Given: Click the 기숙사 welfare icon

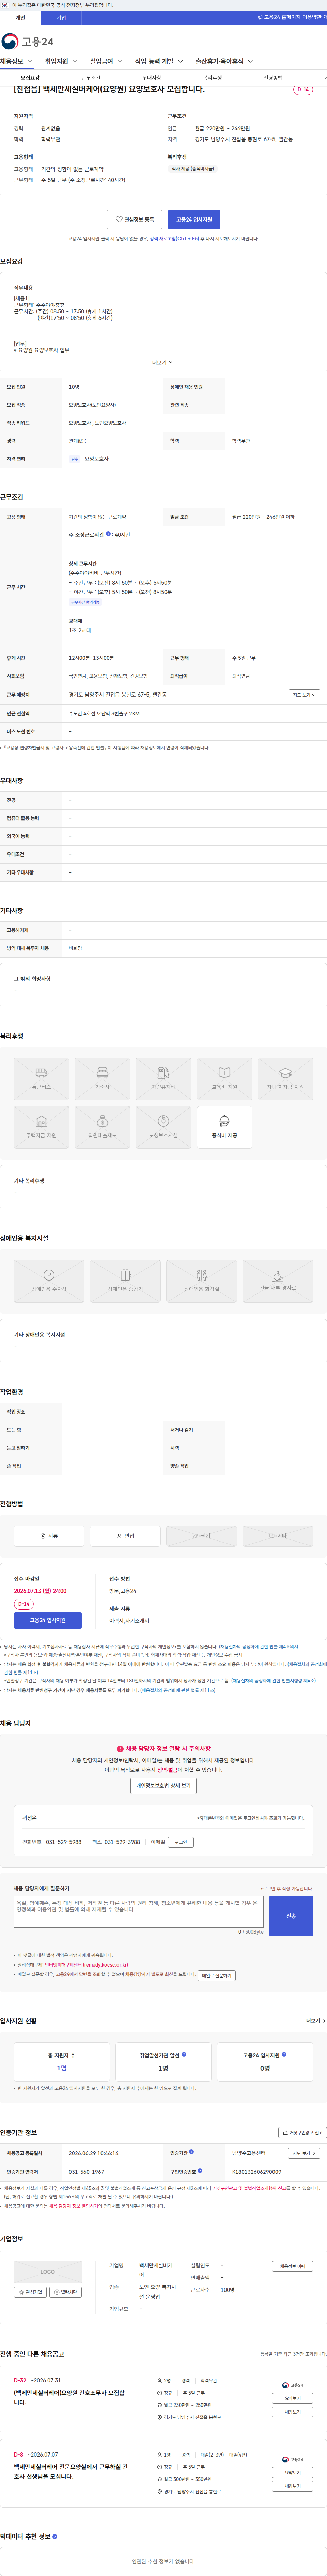Looking at the screenshot, I should tap(102, 1079).
